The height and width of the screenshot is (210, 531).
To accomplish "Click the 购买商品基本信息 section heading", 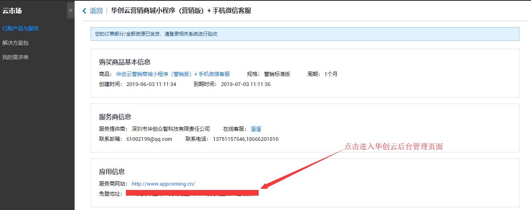I will (x=125, y=62).
